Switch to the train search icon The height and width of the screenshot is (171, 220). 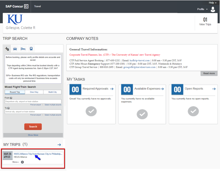(x=31, y=49)
